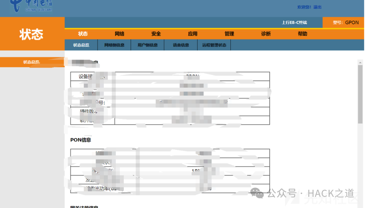Switch to the 诊断 (Diagnostics) tab
Viewport: 366px width, 208px height.
266,33
